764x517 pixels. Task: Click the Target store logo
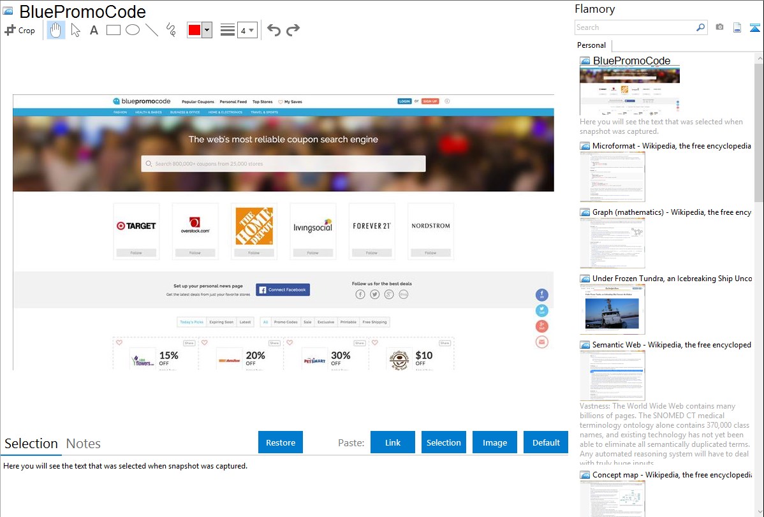[x=136, y=226]
